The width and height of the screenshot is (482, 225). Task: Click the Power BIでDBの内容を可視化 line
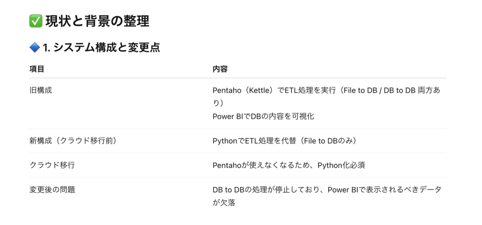click(x=264, y=116)
